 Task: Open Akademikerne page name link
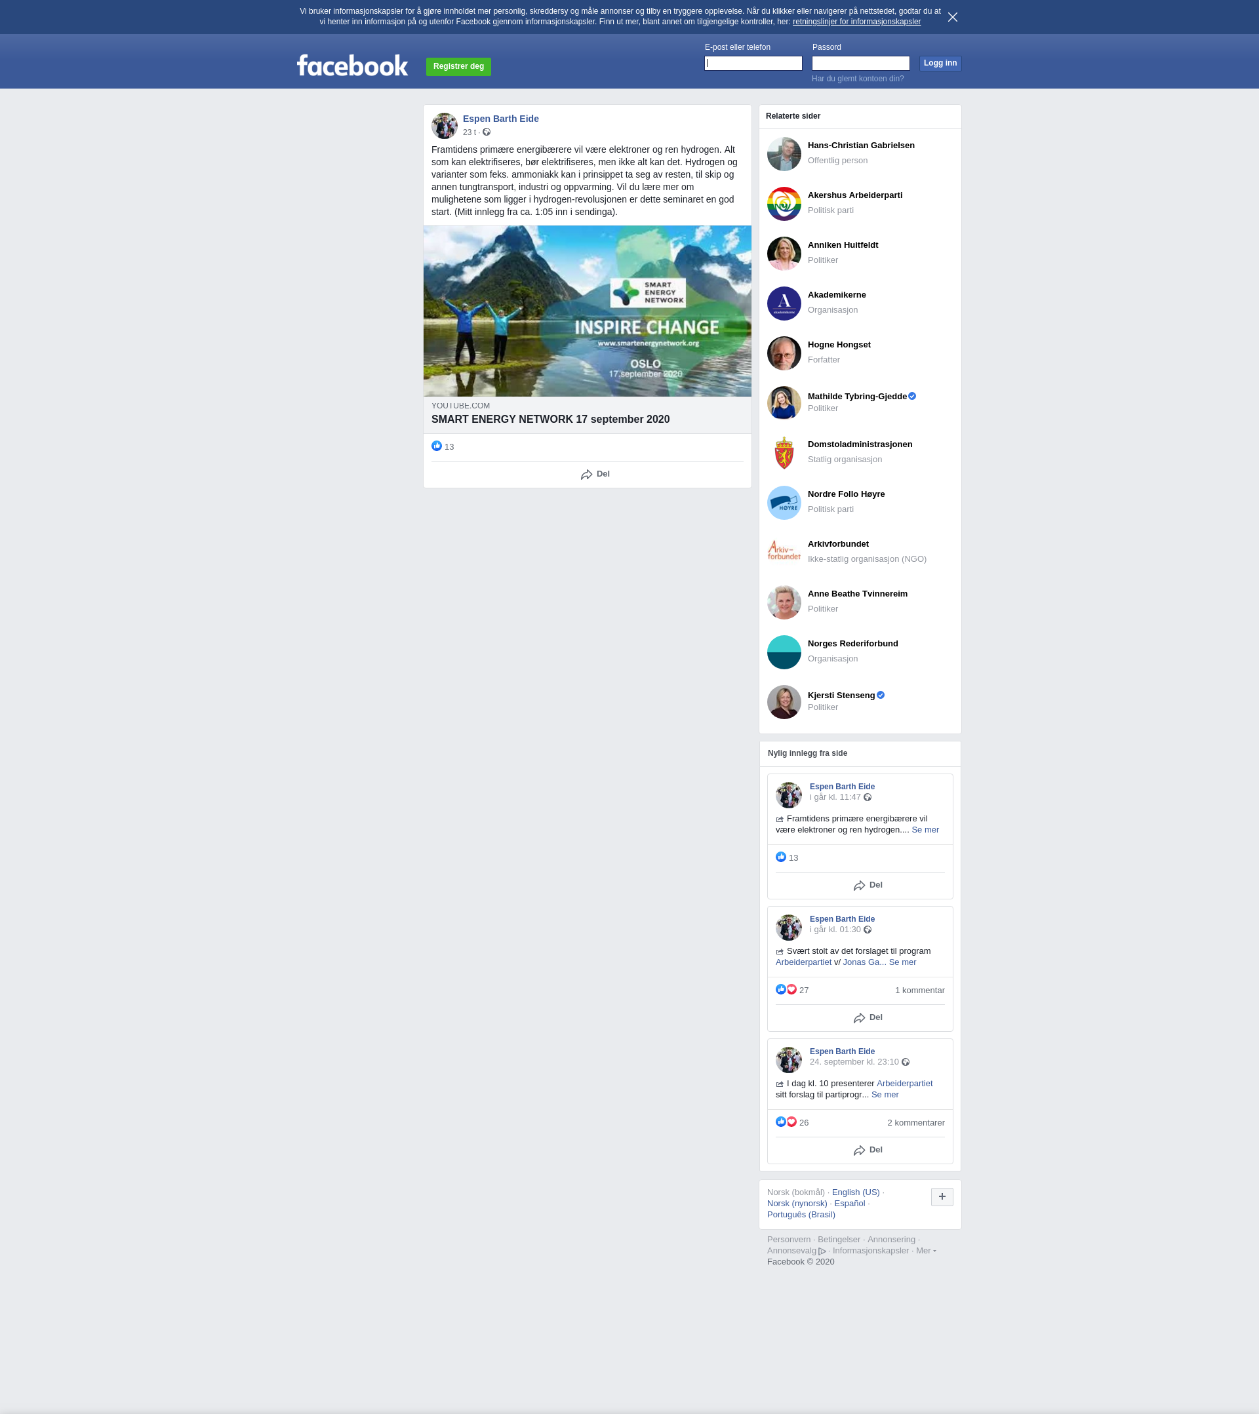(x=836, y=296)
